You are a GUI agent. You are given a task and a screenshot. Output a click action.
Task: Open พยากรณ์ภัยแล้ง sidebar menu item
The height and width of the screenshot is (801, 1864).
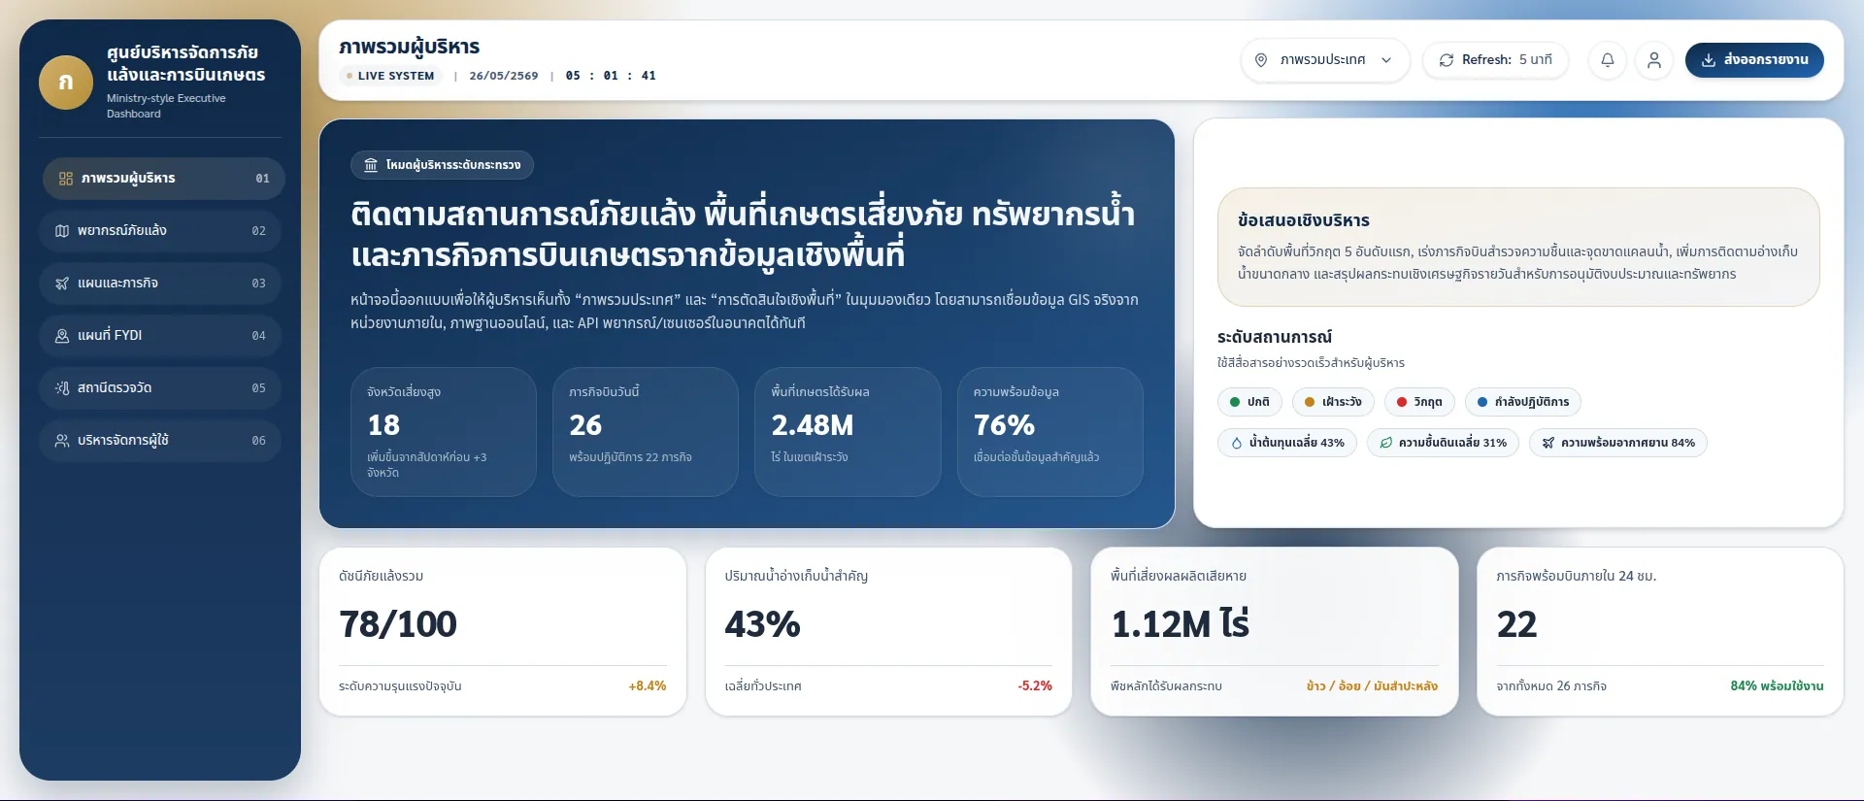click(160, 231)
